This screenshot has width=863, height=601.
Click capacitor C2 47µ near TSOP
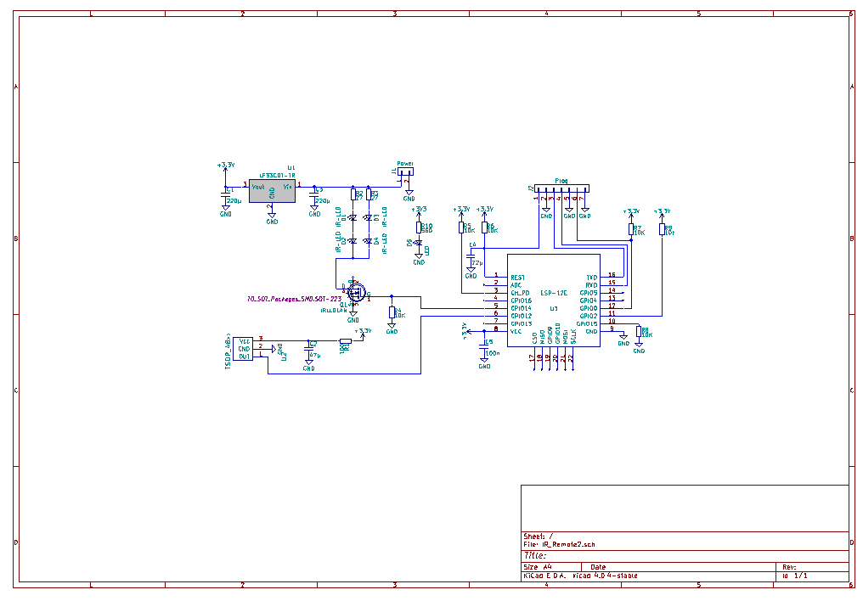[309, 349]
